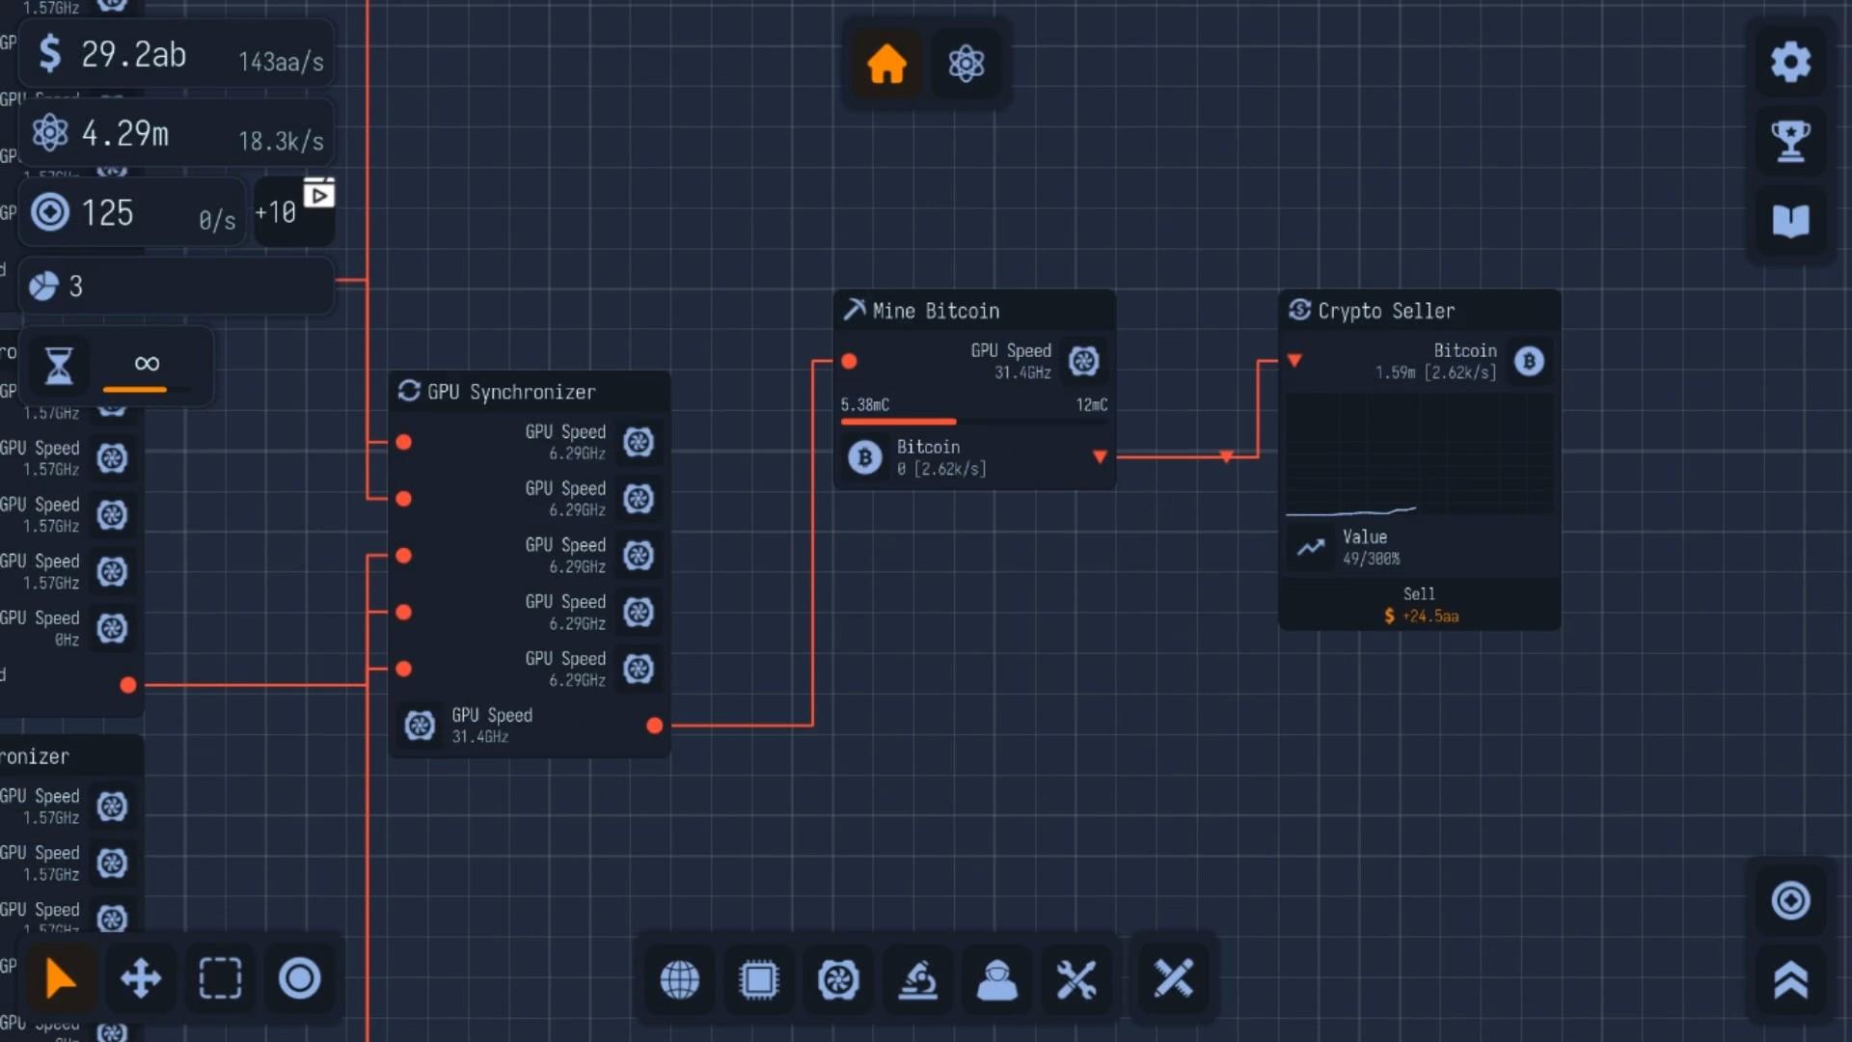Click the GPU fan icon in Mine Bitcoin
Image resolution: width=1852 pixels, height=1042 pixels.
click(x=1083, y=362)
